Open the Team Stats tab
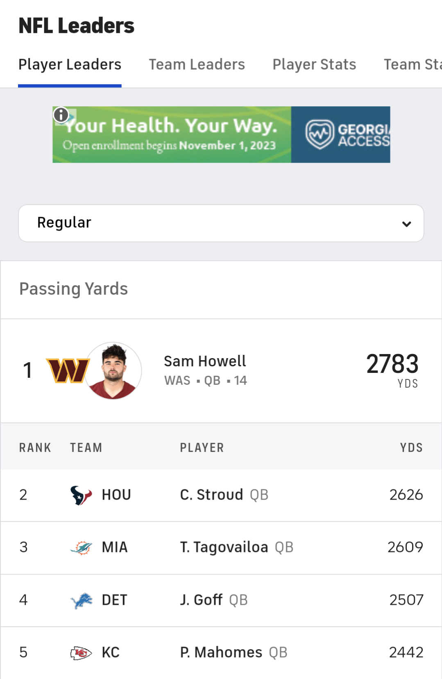 click(413, 64)
